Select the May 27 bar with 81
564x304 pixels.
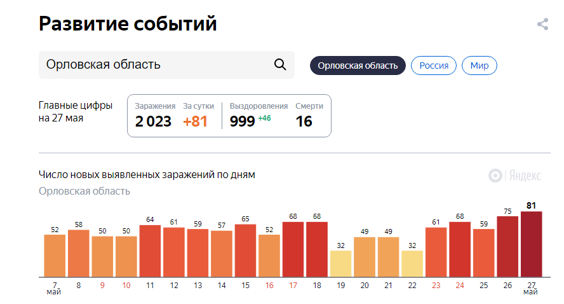pos(531,244)
